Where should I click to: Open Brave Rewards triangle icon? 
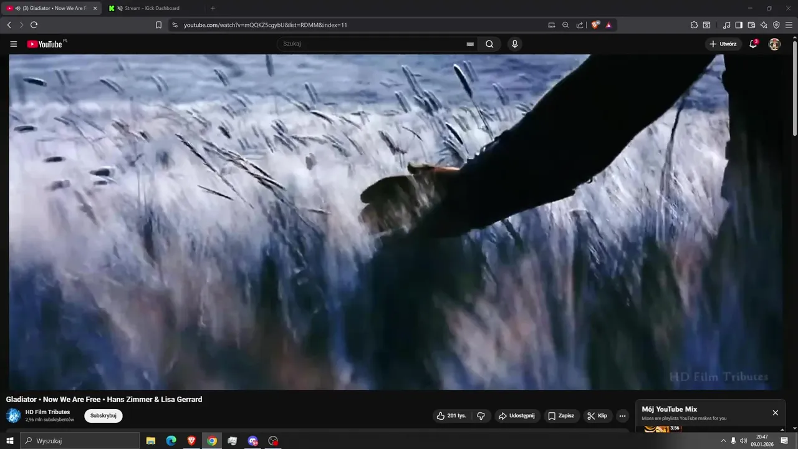coord(608,25)
